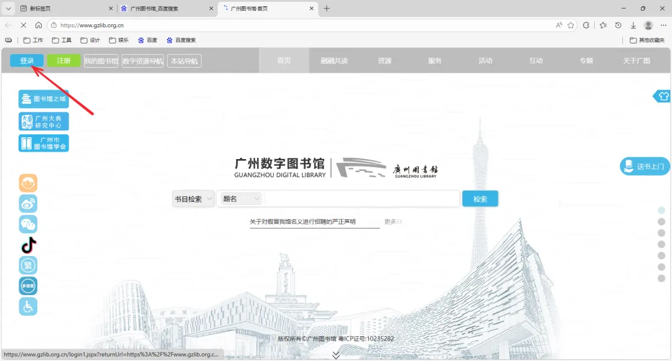
Task: Select the first (highlighted) page indicator dot
Action: [661, 210]
